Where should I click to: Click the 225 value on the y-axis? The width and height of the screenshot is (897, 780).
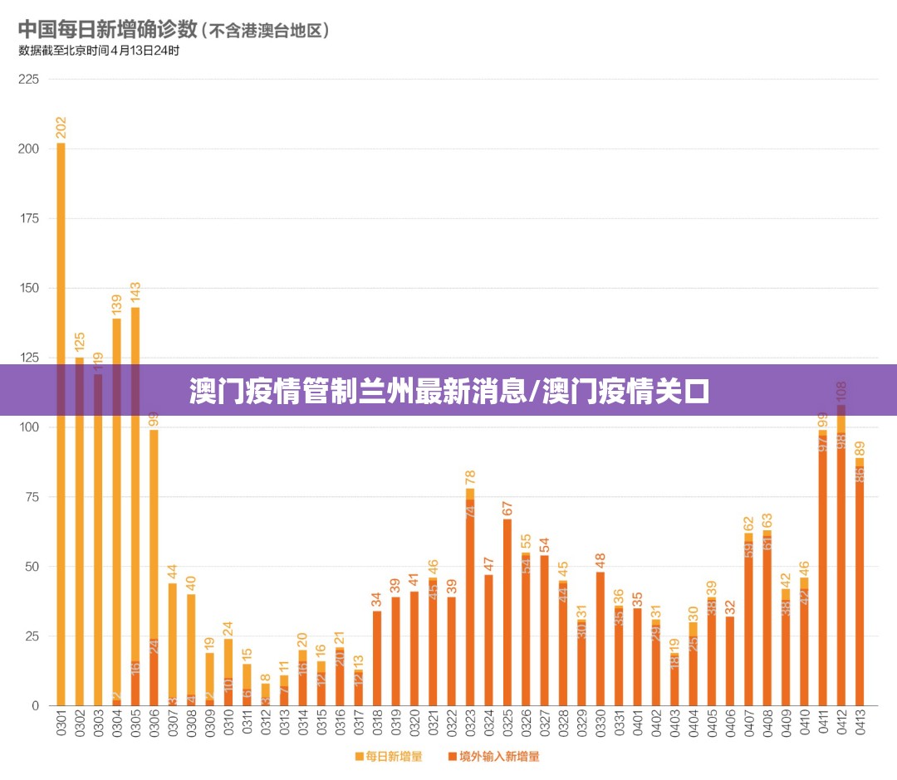click(29, 79)
